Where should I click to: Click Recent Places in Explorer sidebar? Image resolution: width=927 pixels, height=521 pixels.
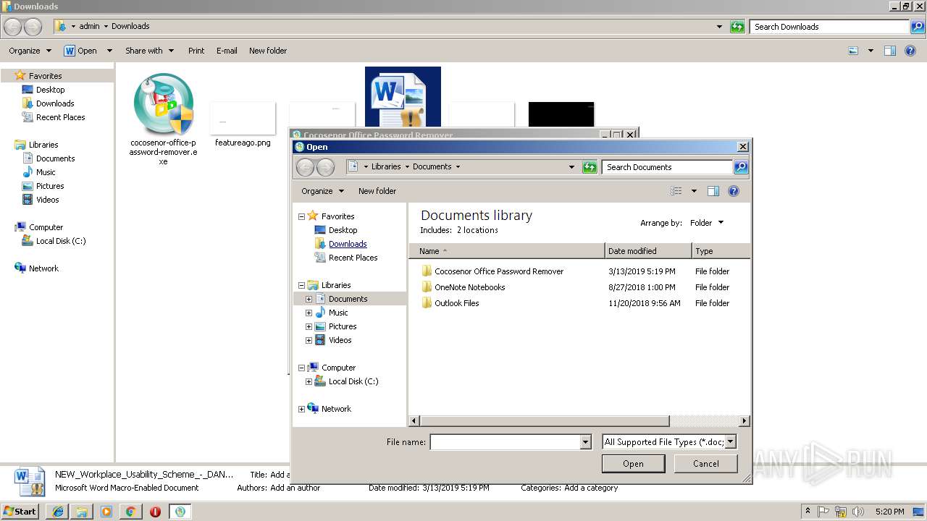[x=60, y=117]
